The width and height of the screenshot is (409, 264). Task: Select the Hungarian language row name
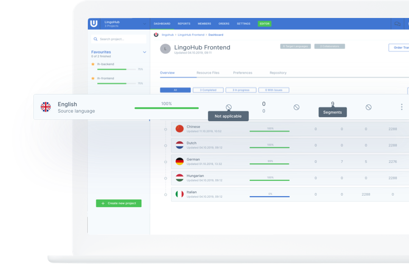point(195,176)
